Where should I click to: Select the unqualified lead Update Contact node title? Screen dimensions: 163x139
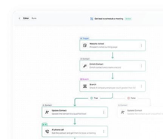(x=135, y=110)
